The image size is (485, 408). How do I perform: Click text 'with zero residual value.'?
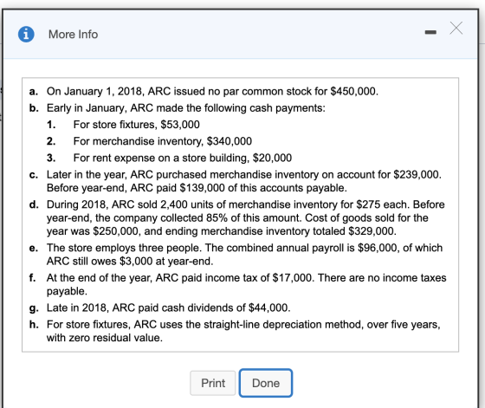[x=105, y=338]
